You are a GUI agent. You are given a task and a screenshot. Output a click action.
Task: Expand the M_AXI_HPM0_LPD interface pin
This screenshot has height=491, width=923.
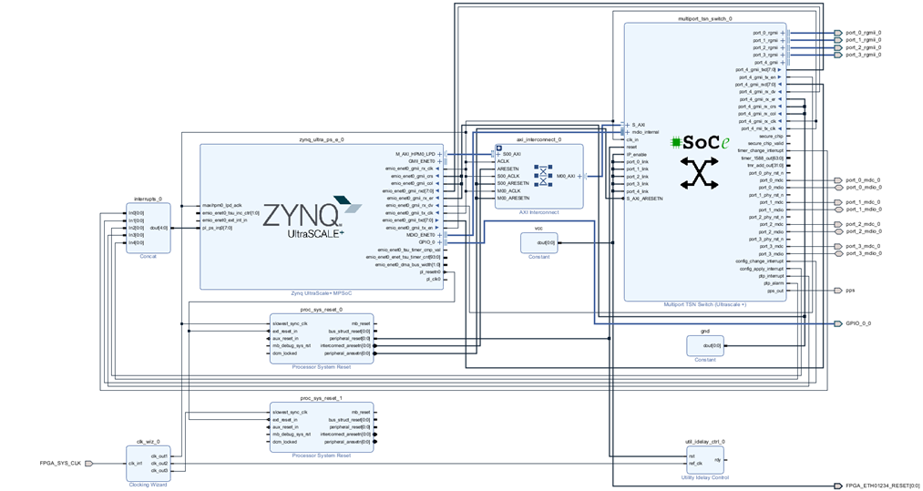[441, 154]
